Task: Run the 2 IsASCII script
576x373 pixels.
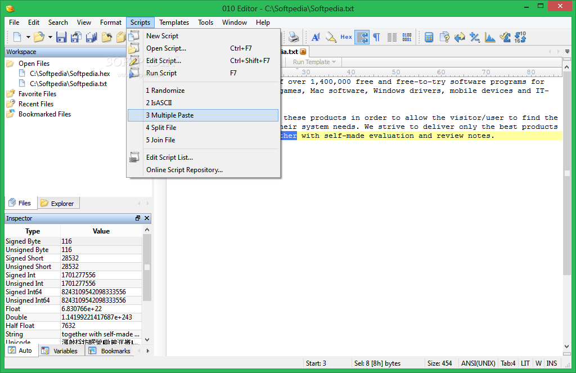Action: 203,103
